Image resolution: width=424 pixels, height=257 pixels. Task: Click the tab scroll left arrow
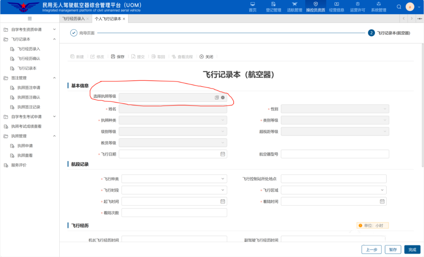pos(404,18)
